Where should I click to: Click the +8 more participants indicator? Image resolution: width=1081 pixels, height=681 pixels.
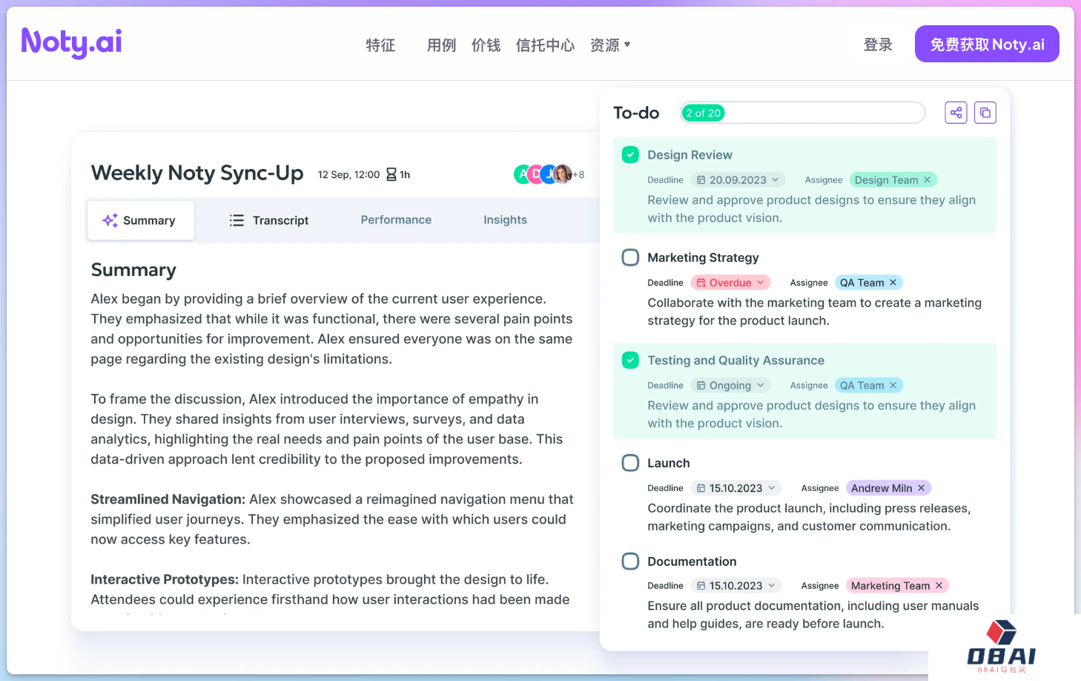coord(578,175)
